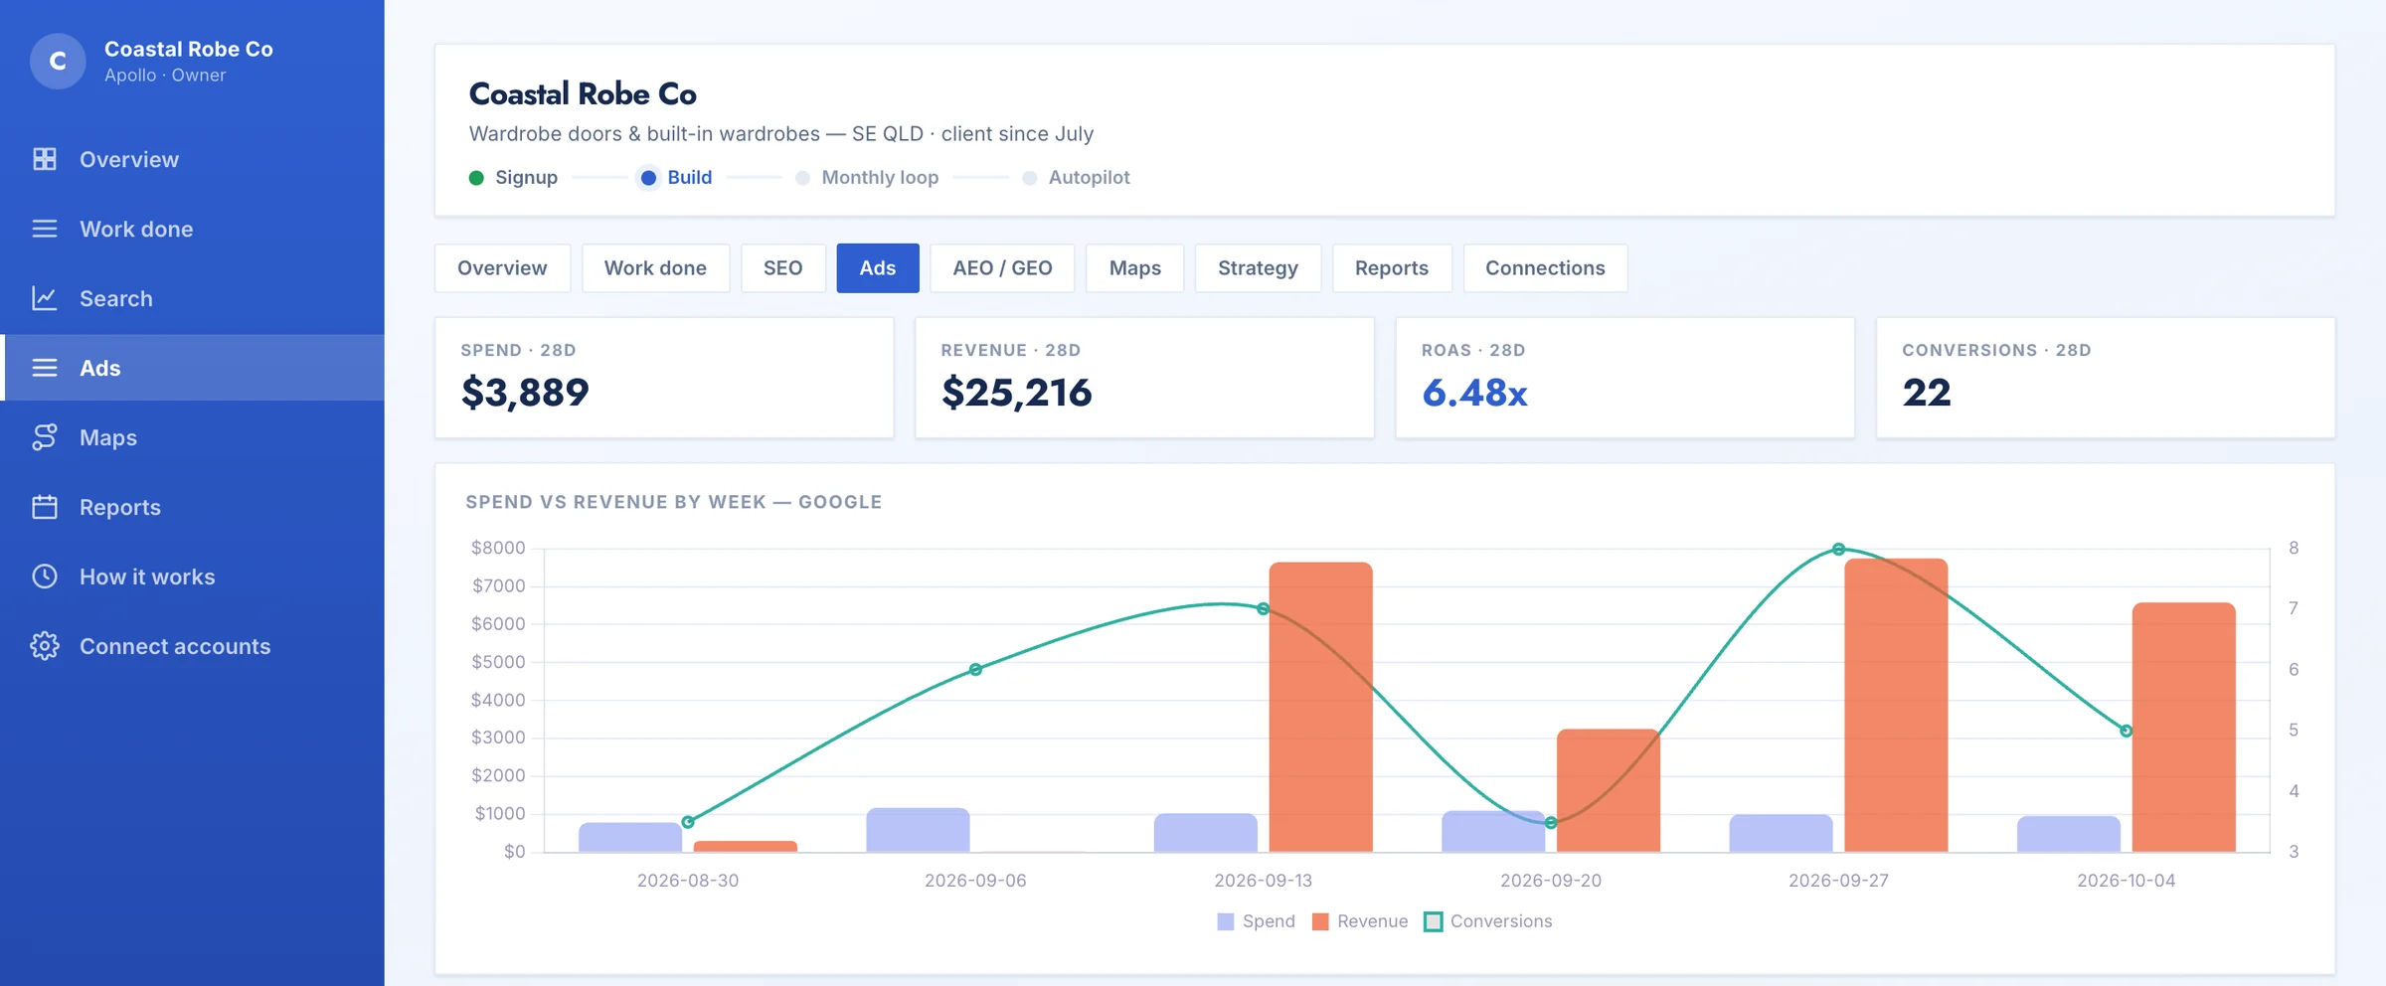Viewport: 2386px width, 986px height.
Task: Open Overview in the sidebar
Action: [192, 159]
